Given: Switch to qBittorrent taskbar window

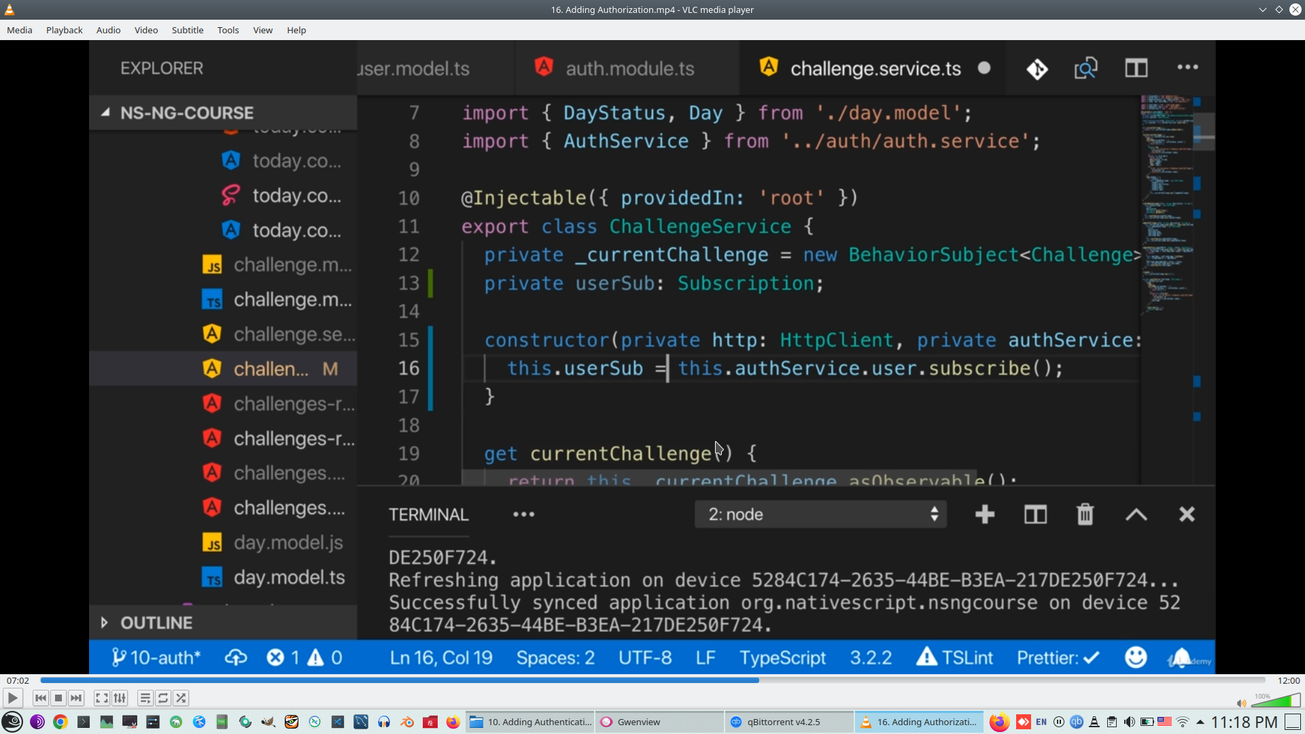Looking at the screenshot, I should click(x=788, y=722).
